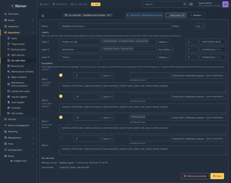Untick the Step 1 escalation checkbox

61,75
